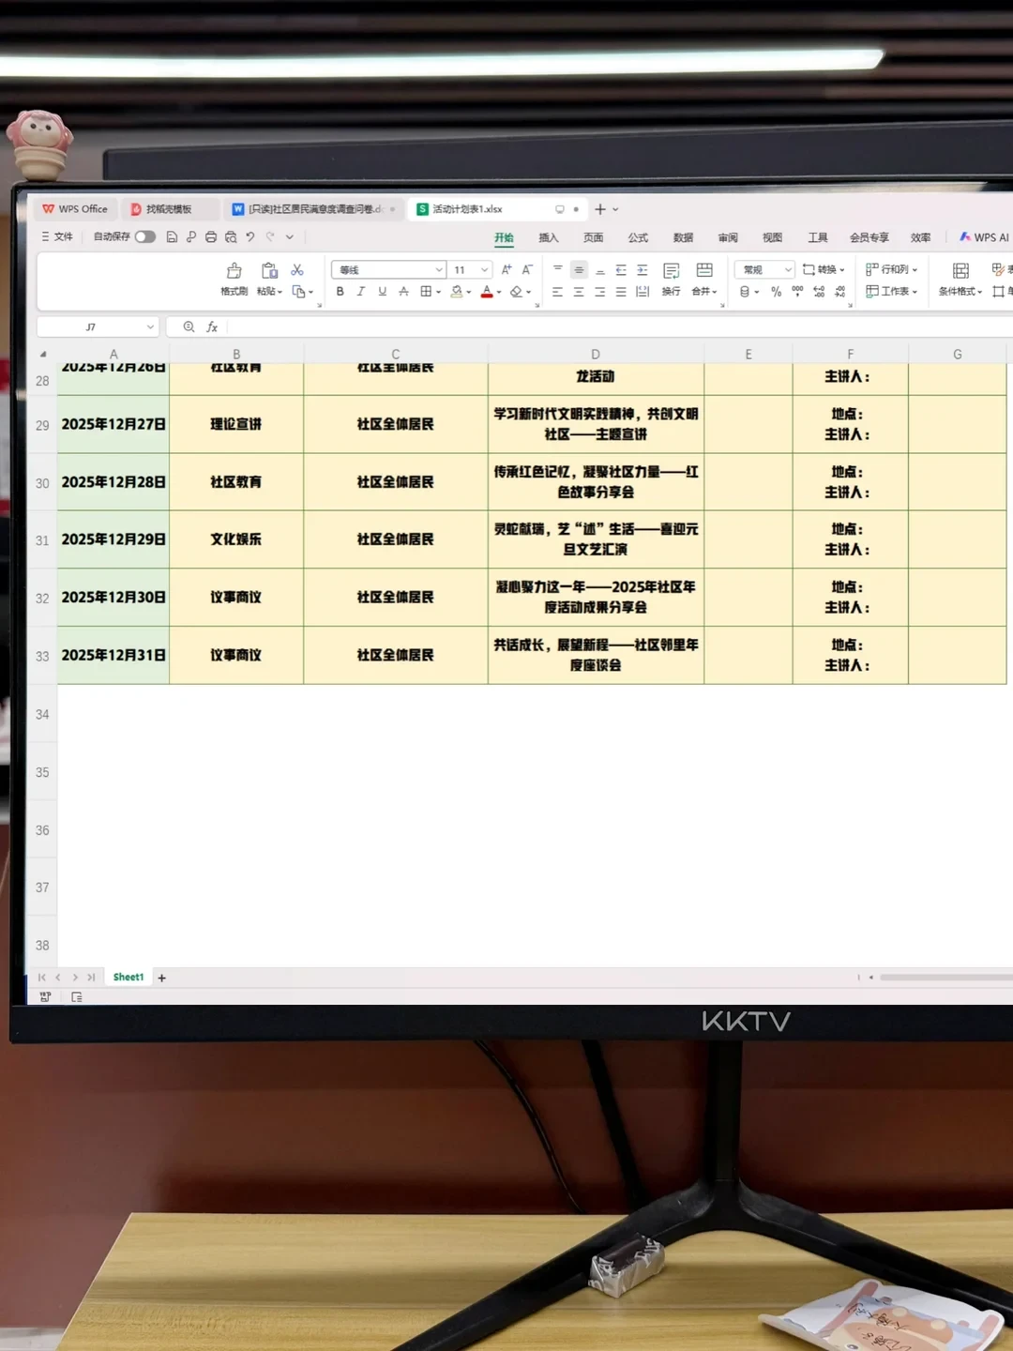The width and height of the screenshot is (1013, 1351).
Task: Toggle the Middle Align button in alignment group
Action: coord(579,270)
